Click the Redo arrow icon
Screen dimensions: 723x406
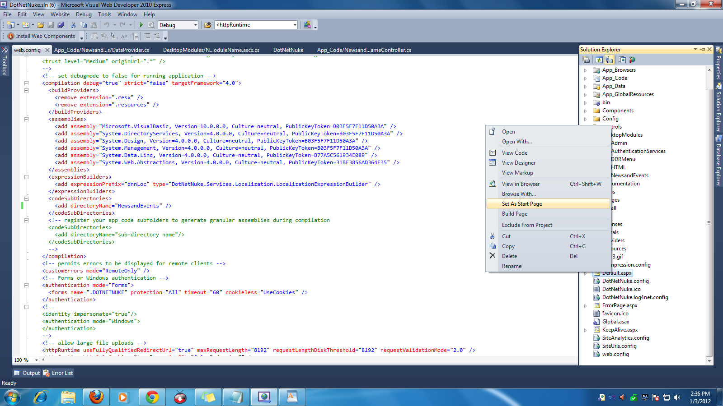coord(122,25)
